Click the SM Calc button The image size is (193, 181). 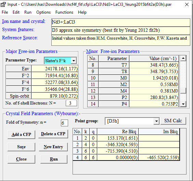click(x=173, y=121)
